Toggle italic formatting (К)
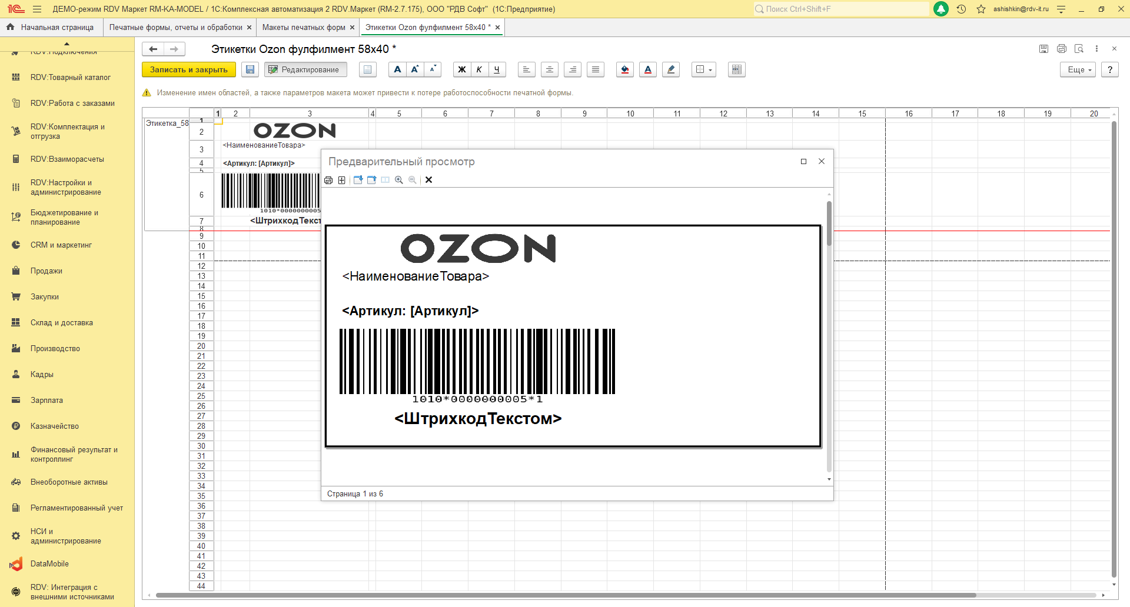 click(x=479, y=69)
